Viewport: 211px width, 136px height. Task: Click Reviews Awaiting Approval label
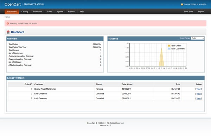(20, 59)
